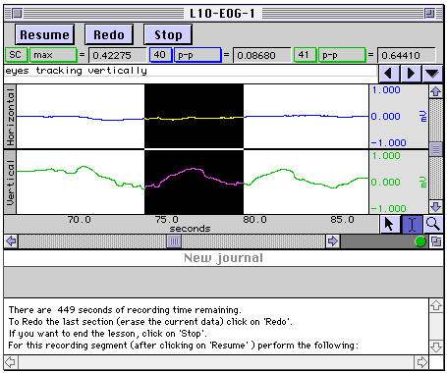Click the Resume button
447x373 pixels.
[x=44, y=34]
